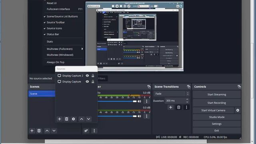Image resolution: width=256 pixels, height=144 pixels.
Task: Click Exit button in Controls
Action: 217,131
